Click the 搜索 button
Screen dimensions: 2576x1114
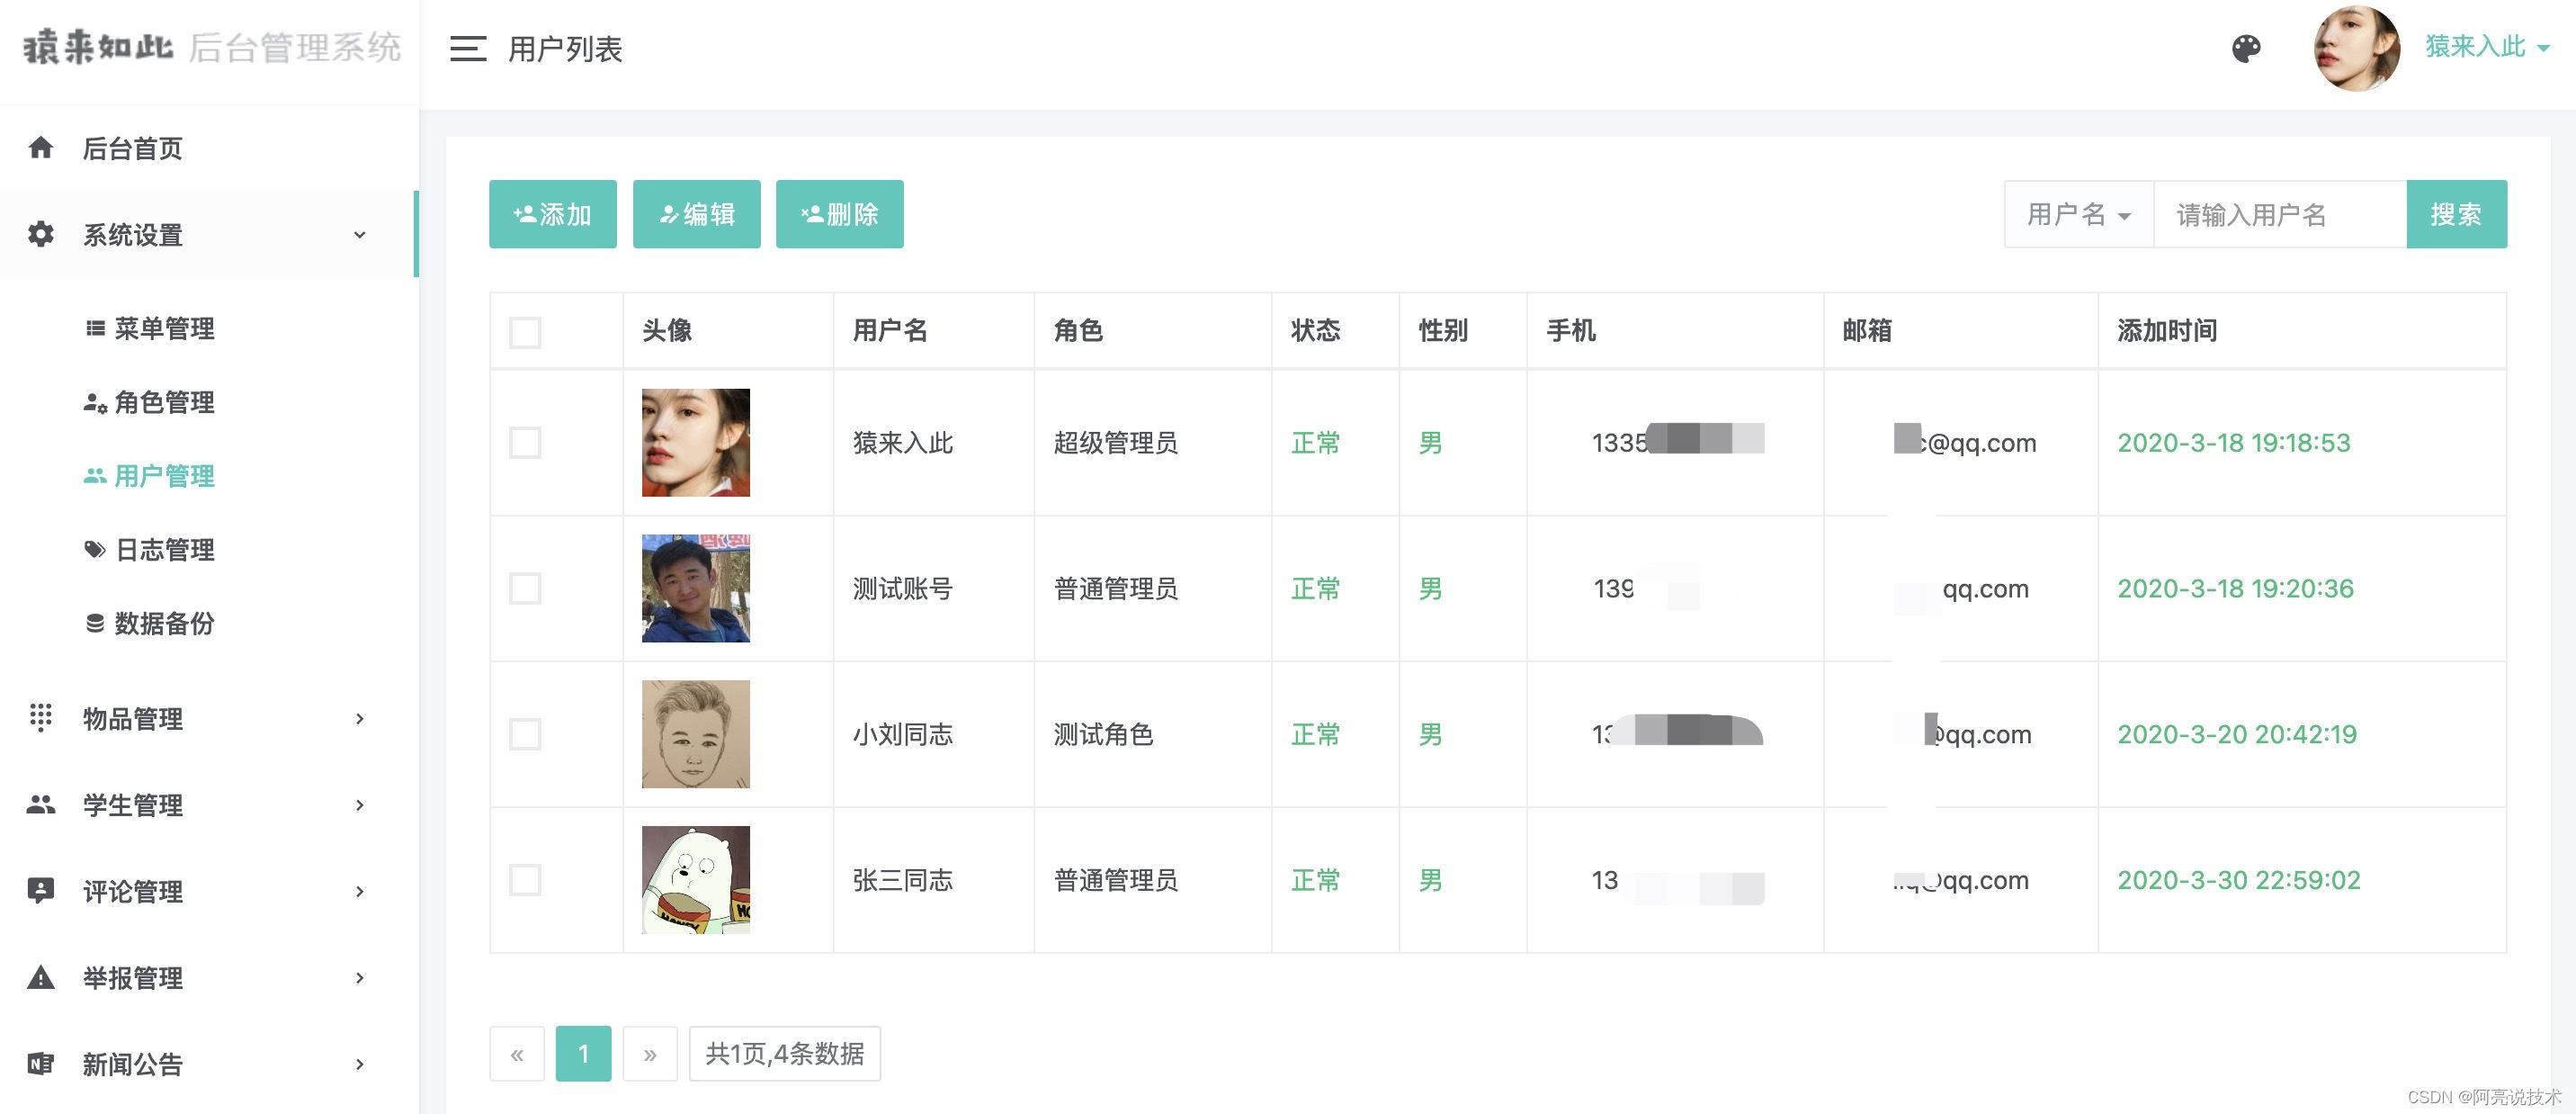(x=2455, y=214)
